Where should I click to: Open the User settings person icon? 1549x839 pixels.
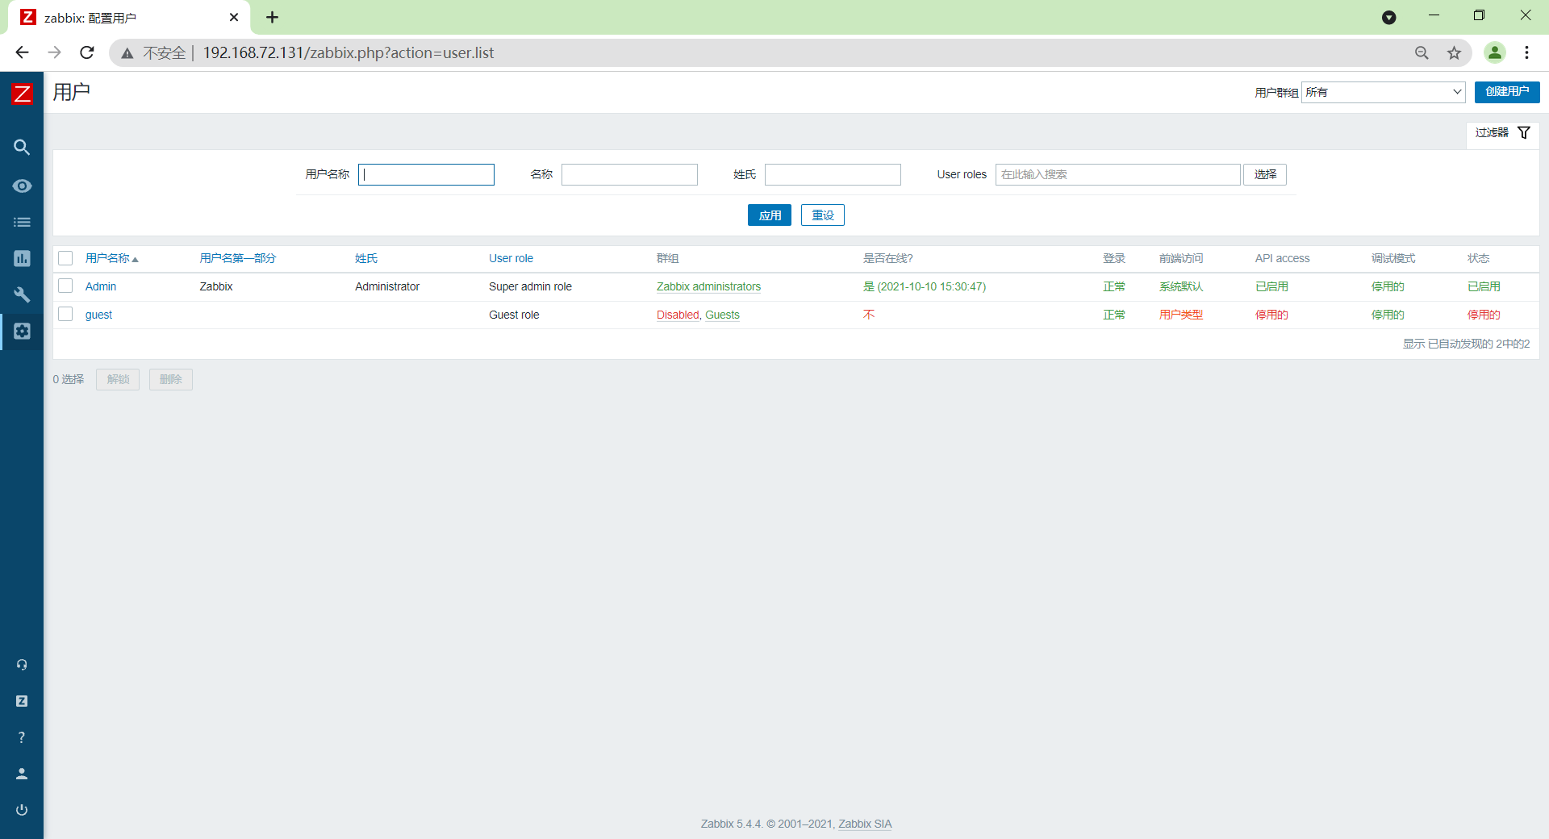[22, 774]
